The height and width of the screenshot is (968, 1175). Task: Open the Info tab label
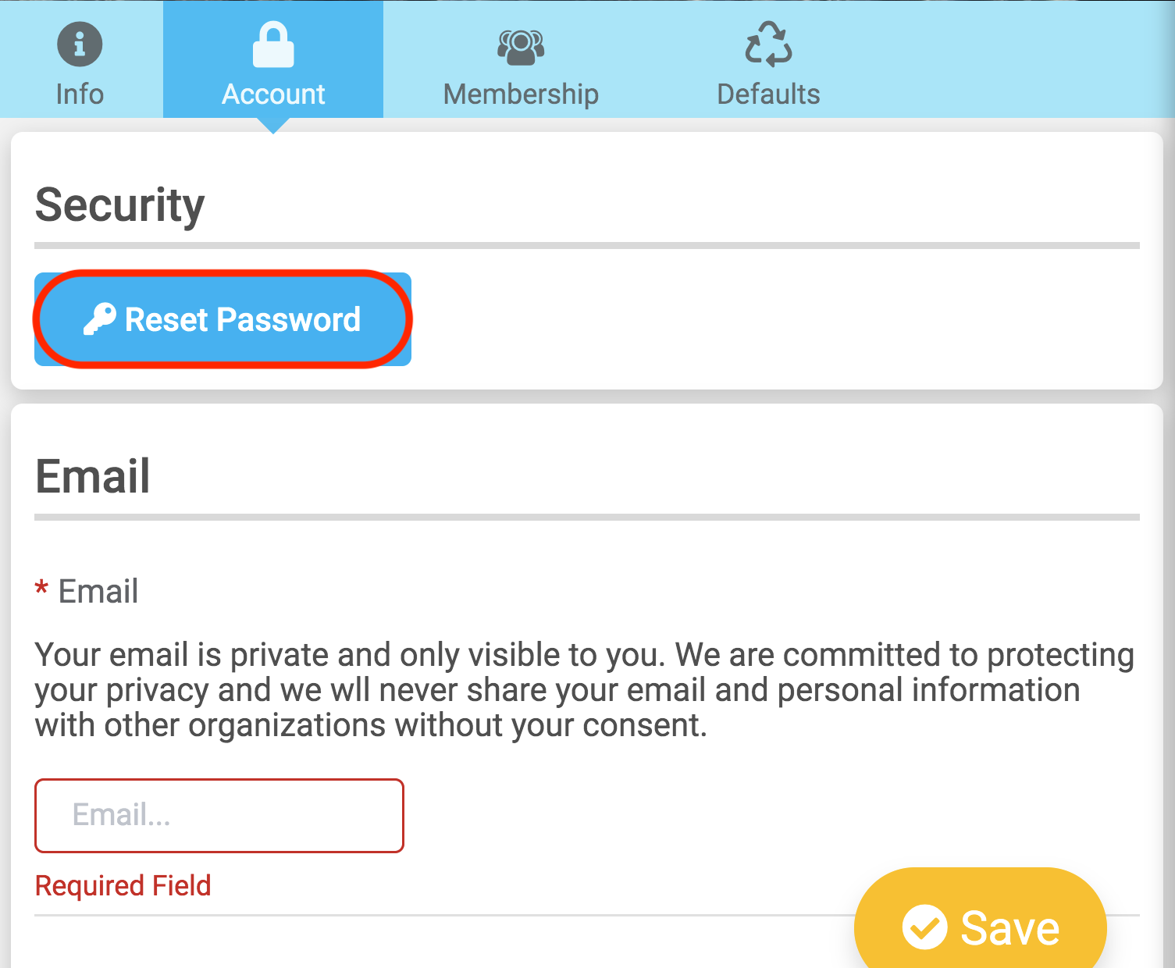(80, 94)
